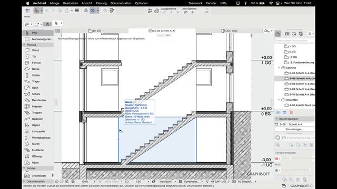337x189 pixels.
Task: Select the Träger beam tool
Action: click(x=38, y=81)
